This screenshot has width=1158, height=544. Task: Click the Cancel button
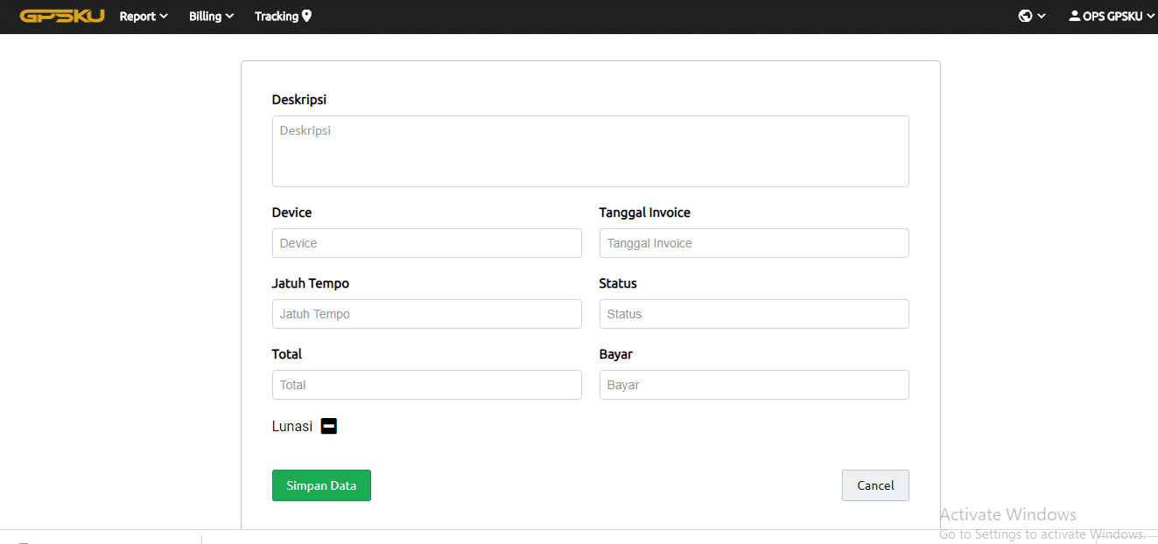[x=875, y=485]
